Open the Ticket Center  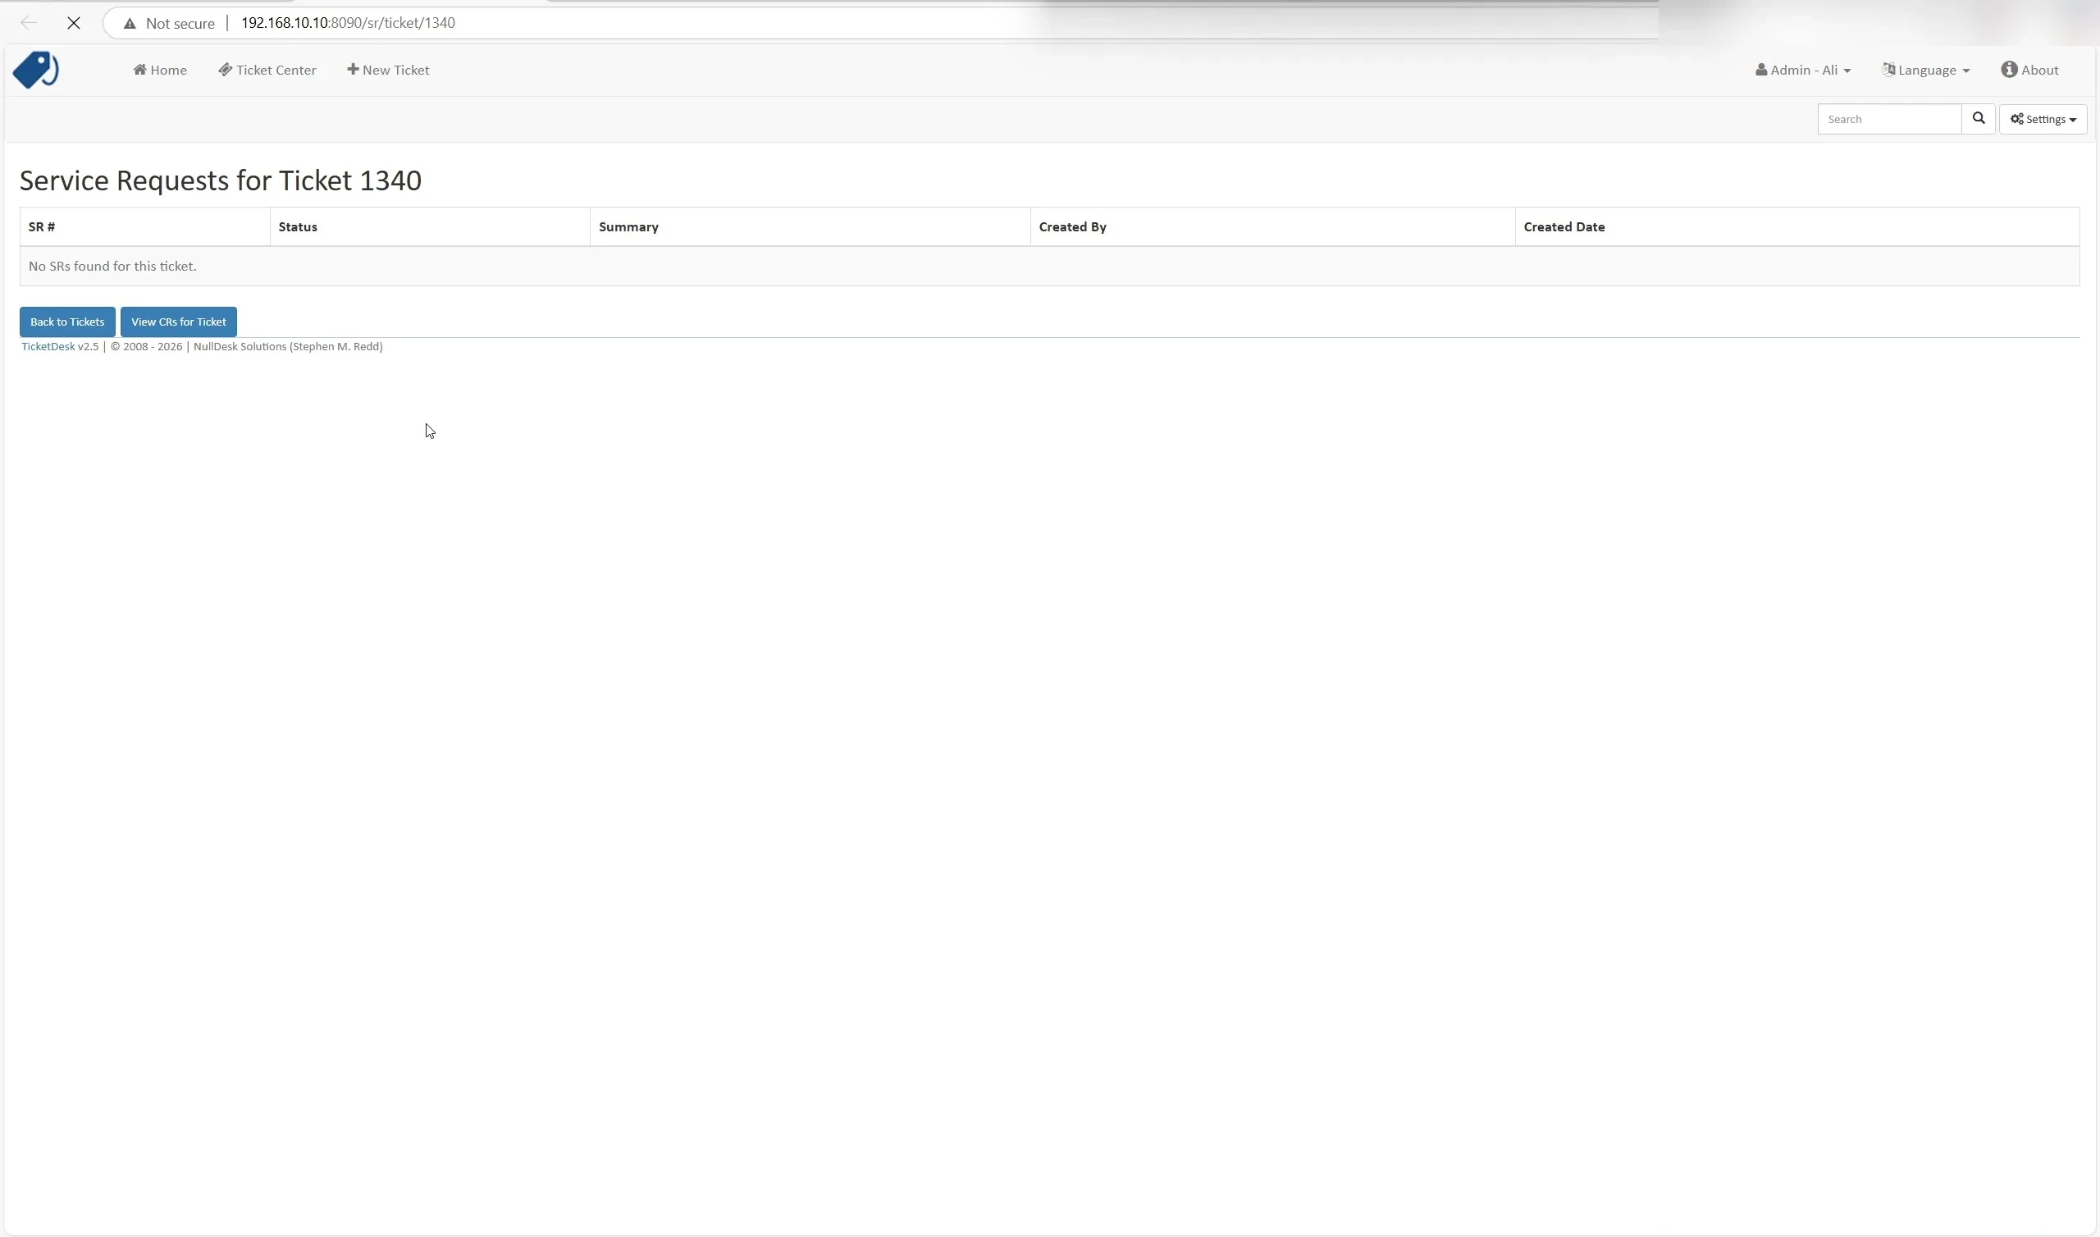tap(267, 70)
